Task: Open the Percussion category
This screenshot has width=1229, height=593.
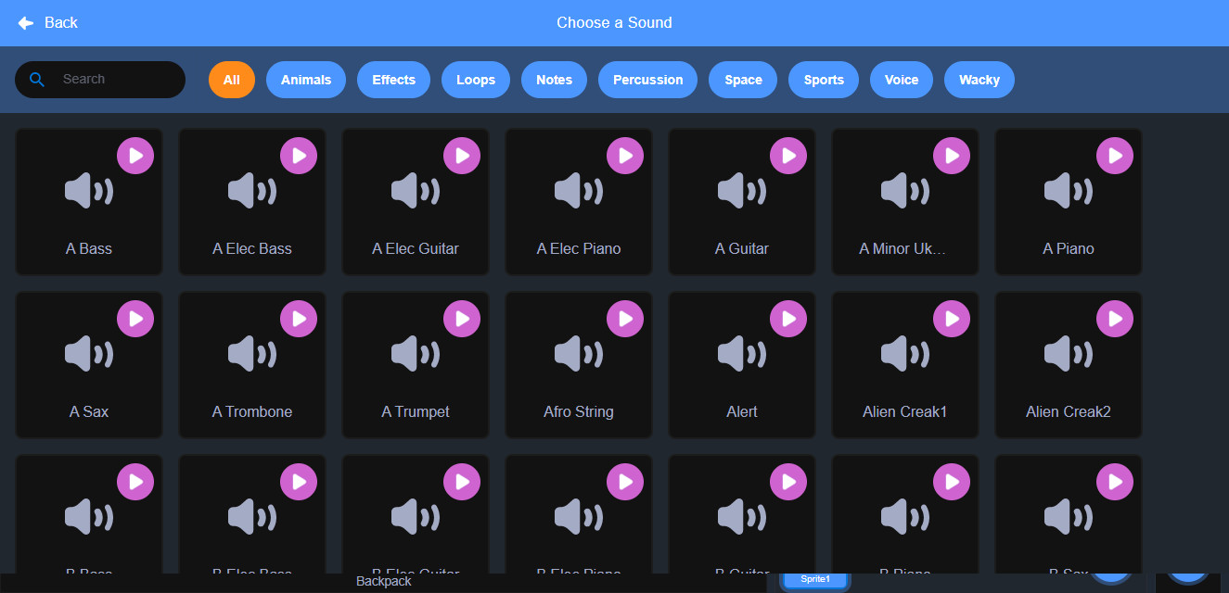Action: pyautogui.click(x=647, y=80)
